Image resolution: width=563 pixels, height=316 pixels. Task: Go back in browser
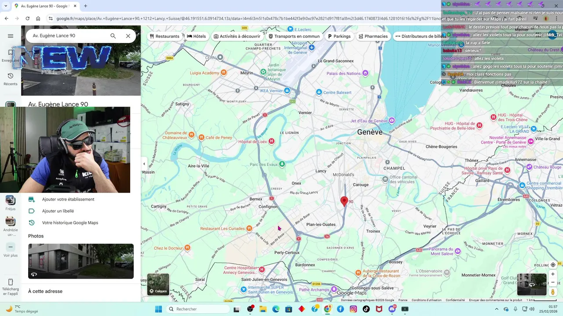coord(6,18)
